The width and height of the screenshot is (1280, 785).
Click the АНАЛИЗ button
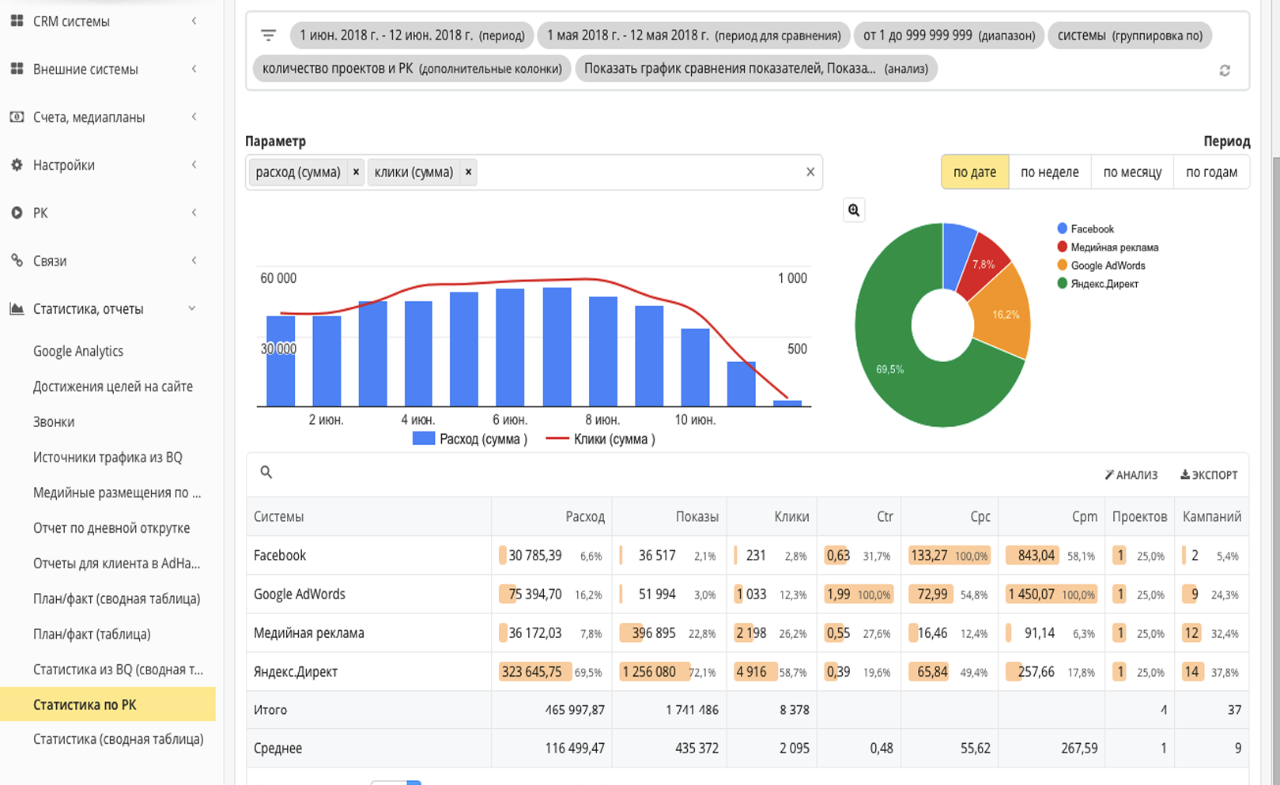[1131, 475]
